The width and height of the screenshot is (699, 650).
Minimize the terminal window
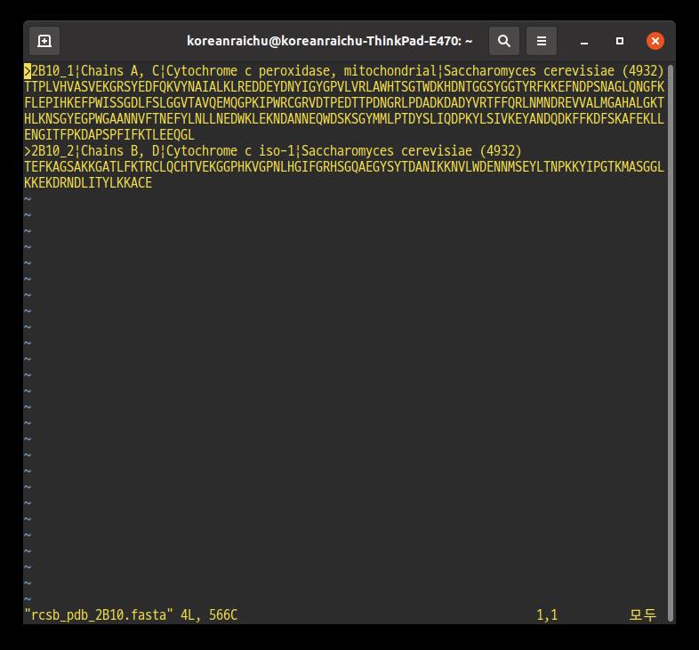tap(584, 41)
